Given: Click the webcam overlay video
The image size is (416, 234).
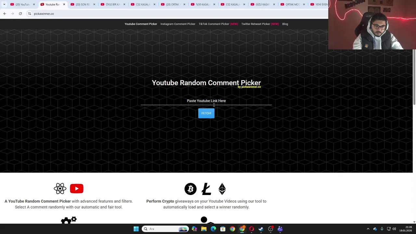Looking at the screenshot, I should (x=372, y=25).
